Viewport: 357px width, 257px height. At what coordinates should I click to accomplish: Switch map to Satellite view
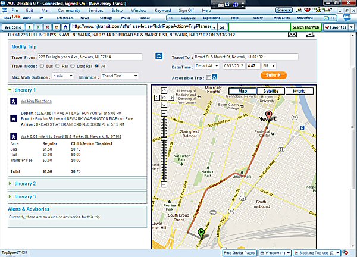(271, 91)
